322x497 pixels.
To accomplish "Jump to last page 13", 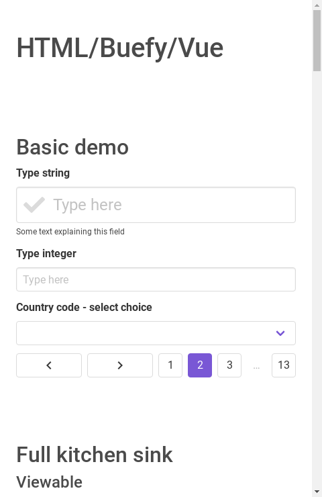I will (x=284, y=365).
